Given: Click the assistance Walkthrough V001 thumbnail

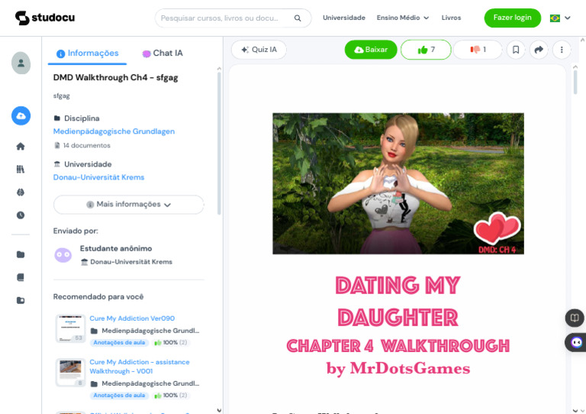Looking at the screenshot, I should (71, 373).
